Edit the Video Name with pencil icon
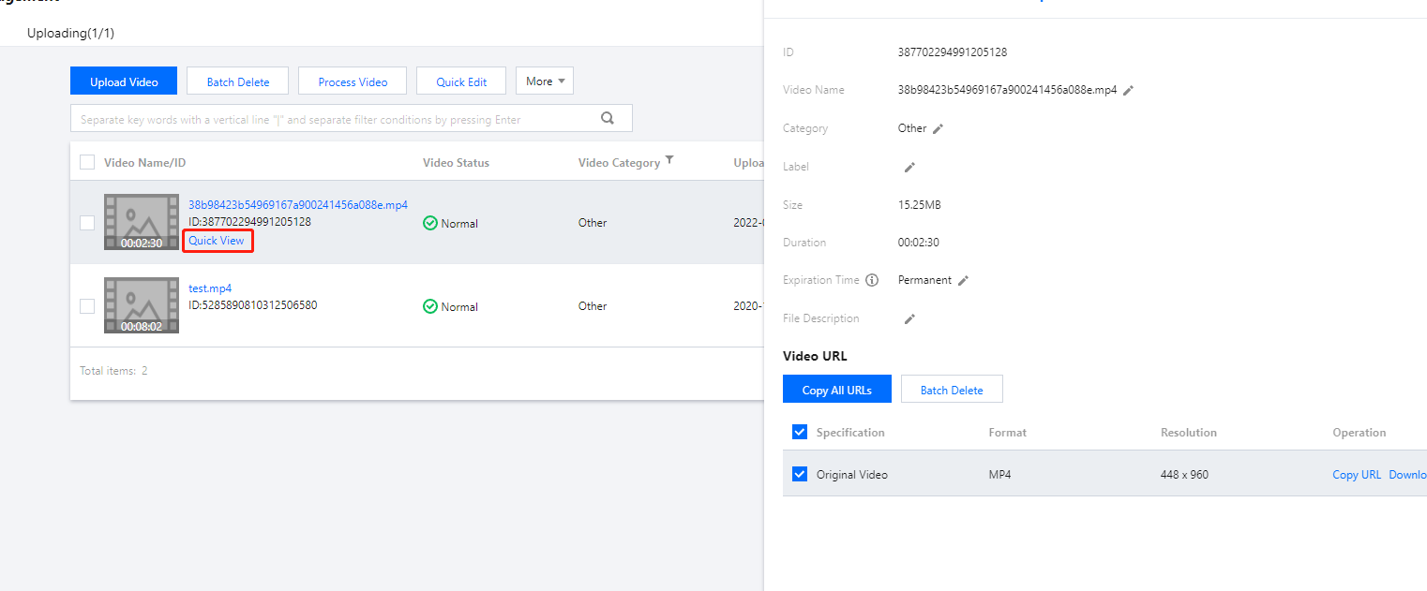 [x=1129, y=91]
